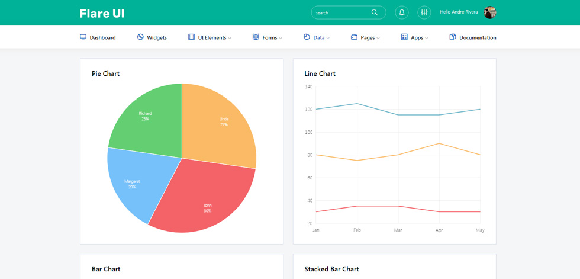Viewport: 580px width, 279px height.
Task: Click the Pages folder icon
Action: coord(354,37)
